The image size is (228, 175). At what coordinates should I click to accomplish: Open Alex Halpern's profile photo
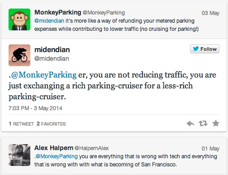[19, 155]
